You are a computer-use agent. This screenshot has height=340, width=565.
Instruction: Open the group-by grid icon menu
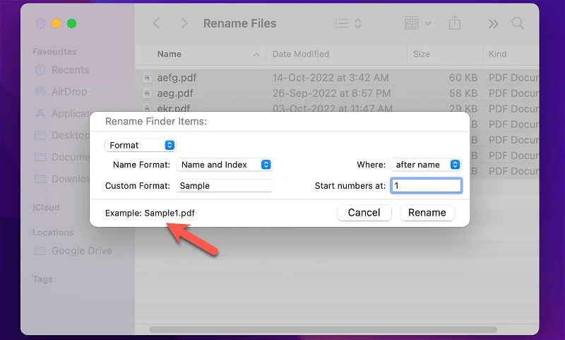(417, 23)
